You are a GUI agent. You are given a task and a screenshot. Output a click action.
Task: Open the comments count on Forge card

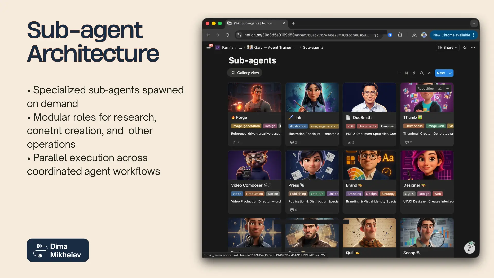(236, 142)
